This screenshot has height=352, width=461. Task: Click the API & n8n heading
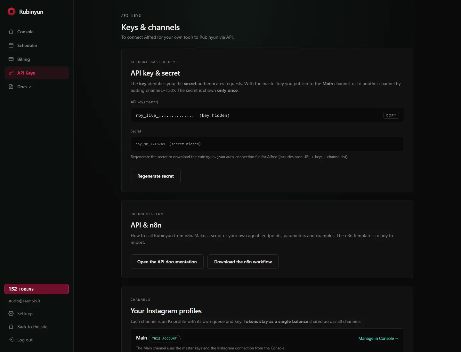(x=146, y=225)
